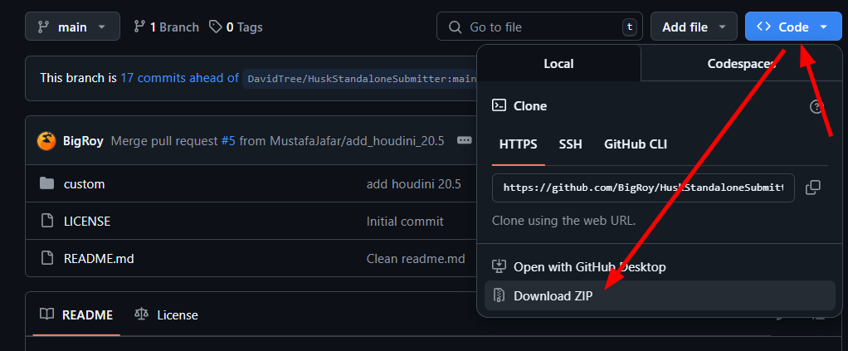The width and height of the screenshot is (848, 351).
Task: Click the t shortcut key hint
Action: (x=630, y=27)
